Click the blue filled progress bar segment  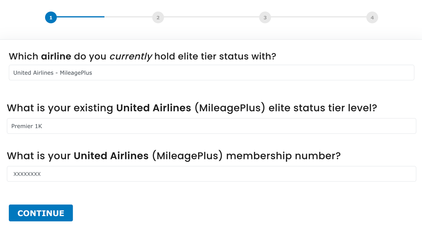point(80,17)
